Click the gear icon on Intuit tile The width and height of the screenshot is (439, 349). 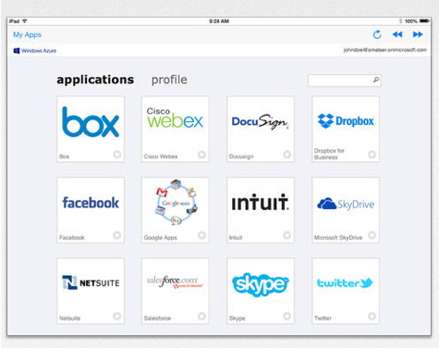[x=287, y=235]
